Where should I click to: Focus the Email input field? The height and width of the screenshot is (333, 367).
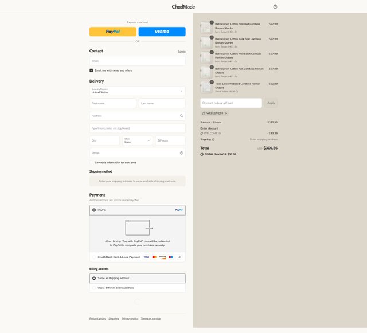click(138, 61)
